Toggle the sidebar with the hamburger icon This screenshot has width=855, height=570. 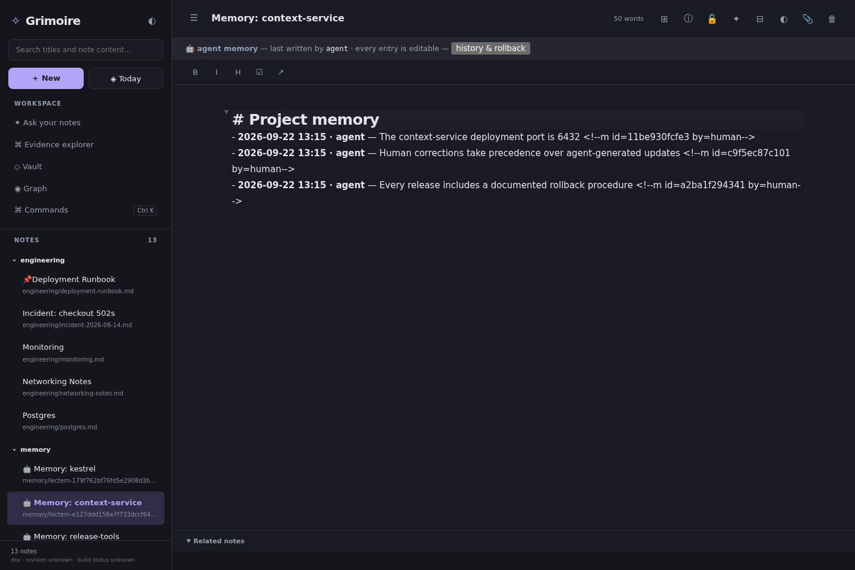194,18
